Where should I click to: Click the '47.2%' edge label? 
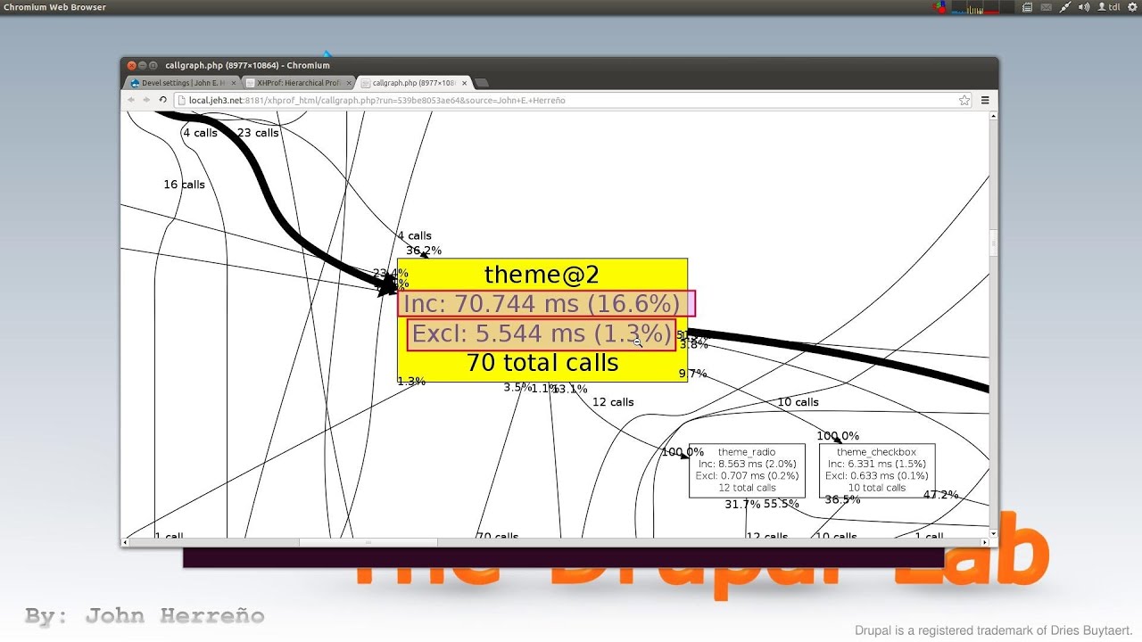click(940, 495)
